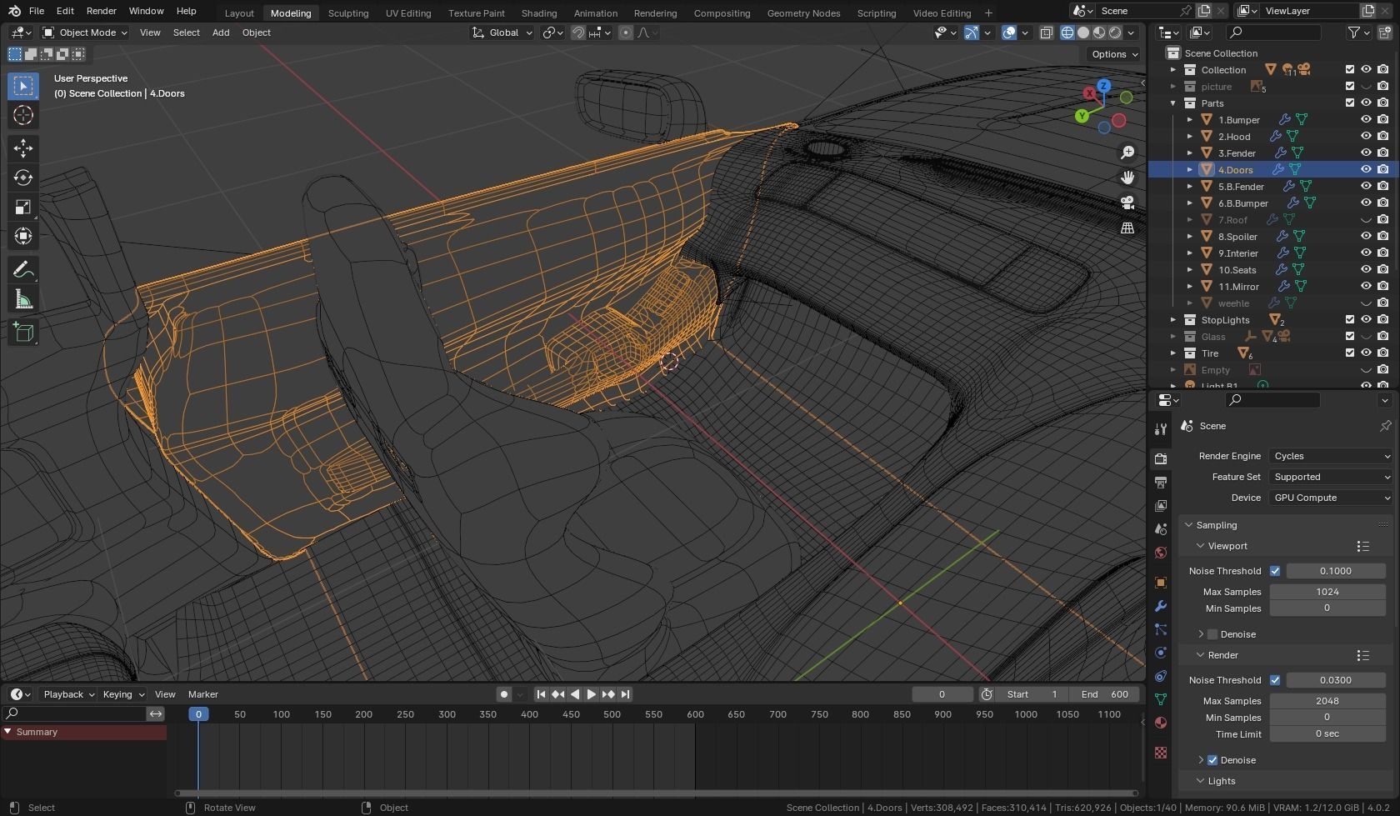Screen dimensions: 1400x816
Task: Open the World properties tab
Action: [x=1160, y=553]
